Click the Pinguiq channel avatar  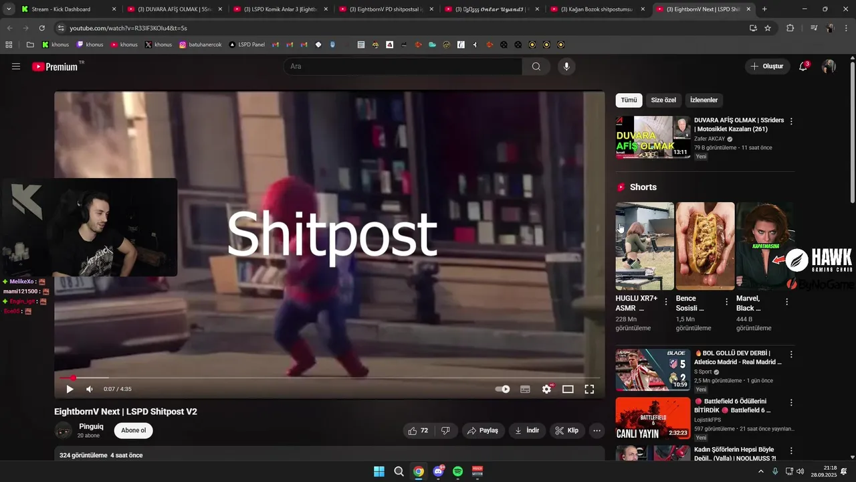point(64,430)
